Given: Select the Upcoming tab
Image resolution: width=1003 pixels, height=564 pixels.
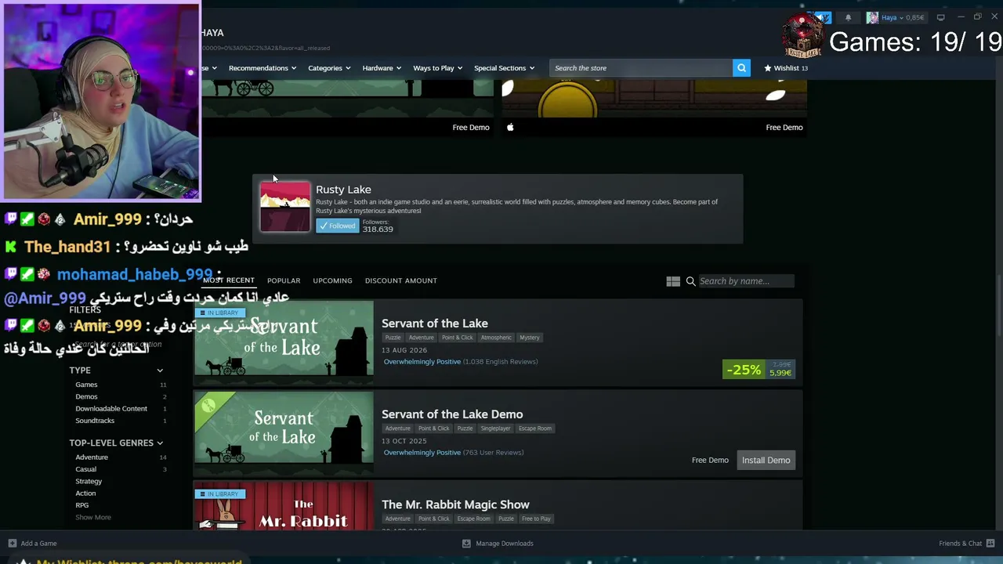Looking at the screenshot, I should (332, 280).
